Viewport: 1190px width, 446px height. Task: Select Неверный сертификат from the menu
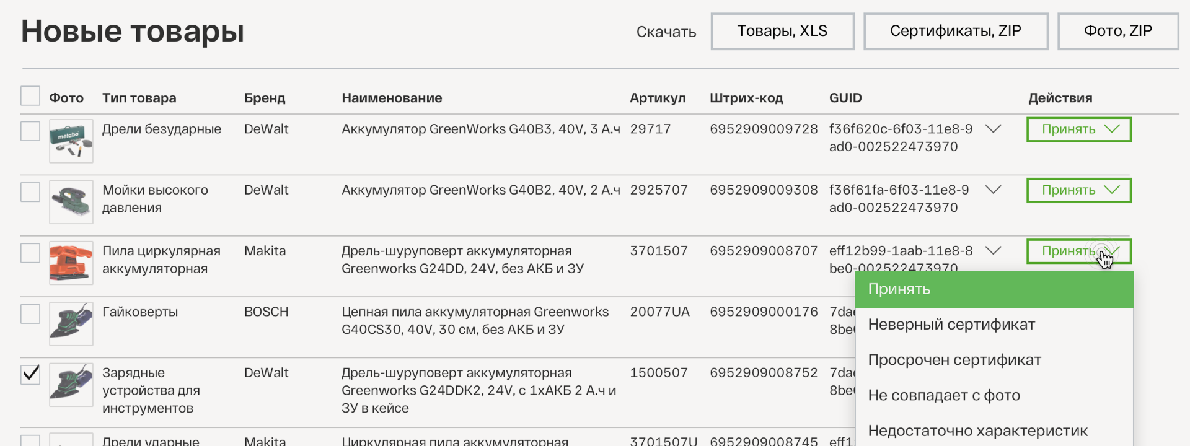951,325
